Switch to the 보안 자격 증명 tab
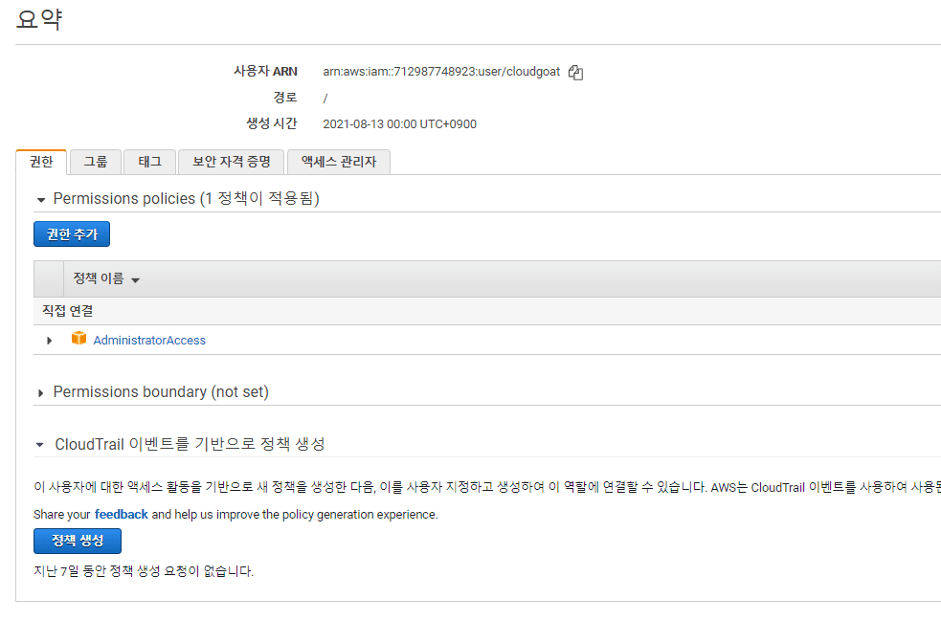The width and height of the screenshot is (941, 621). pyautogui.click(x=231, y=162)
